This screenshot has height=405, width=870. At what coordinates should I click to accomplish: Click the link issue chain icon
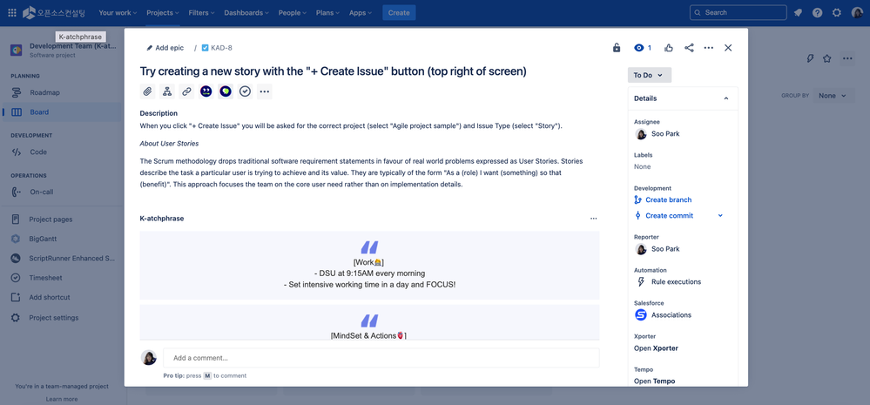point(186,91)
